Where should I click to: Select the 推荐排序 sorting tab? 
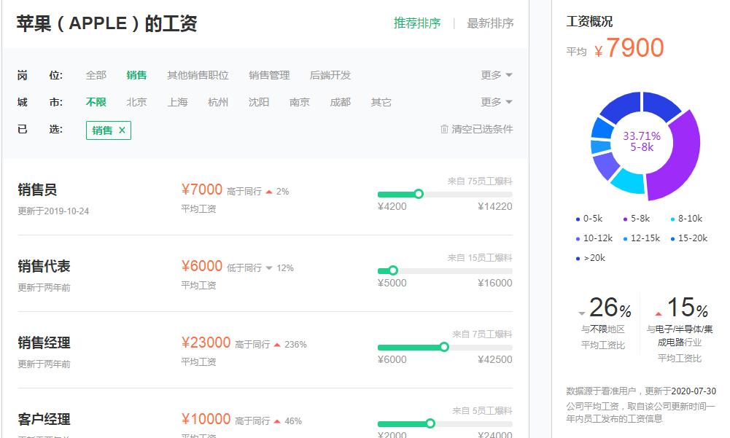[416, 23]
